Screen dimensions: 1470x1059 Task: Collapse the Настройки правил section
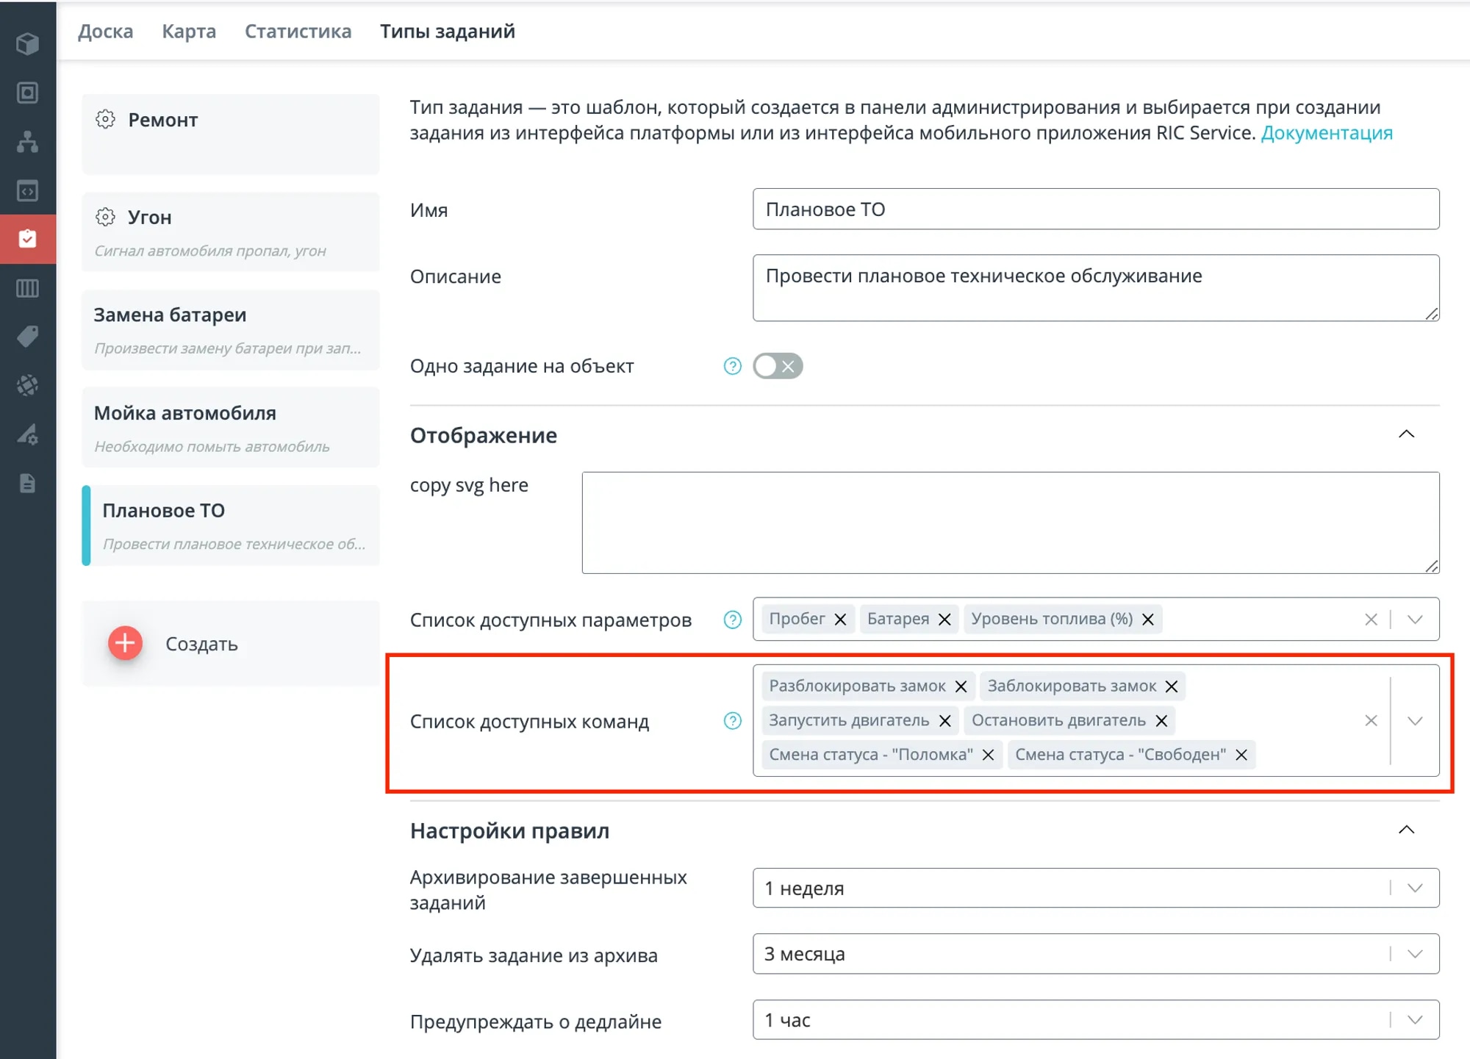coord(1405,830)
